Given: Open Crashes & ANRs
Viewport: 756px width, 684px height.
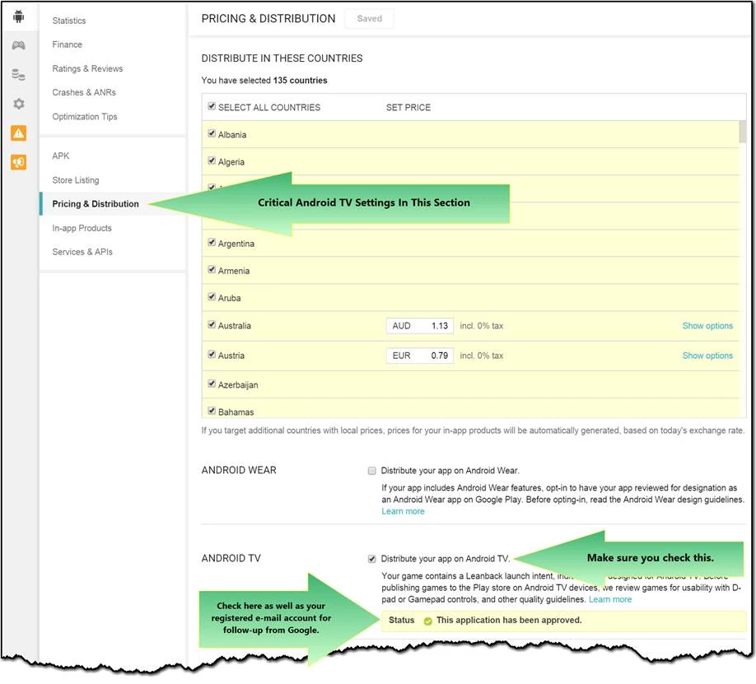Looking at the screenshot, I should point(84,92).
